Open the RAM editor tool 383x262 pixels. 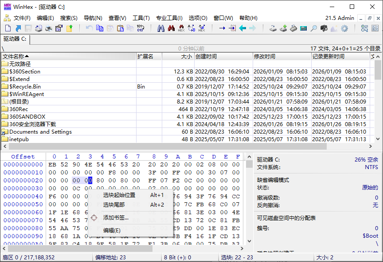coord(294,28)
